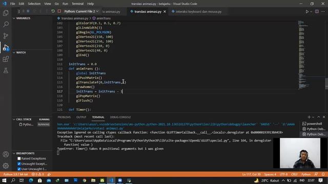The image size is (328, 184).
Task: Collapse the CALL STACK section
Action: [32, 119]
